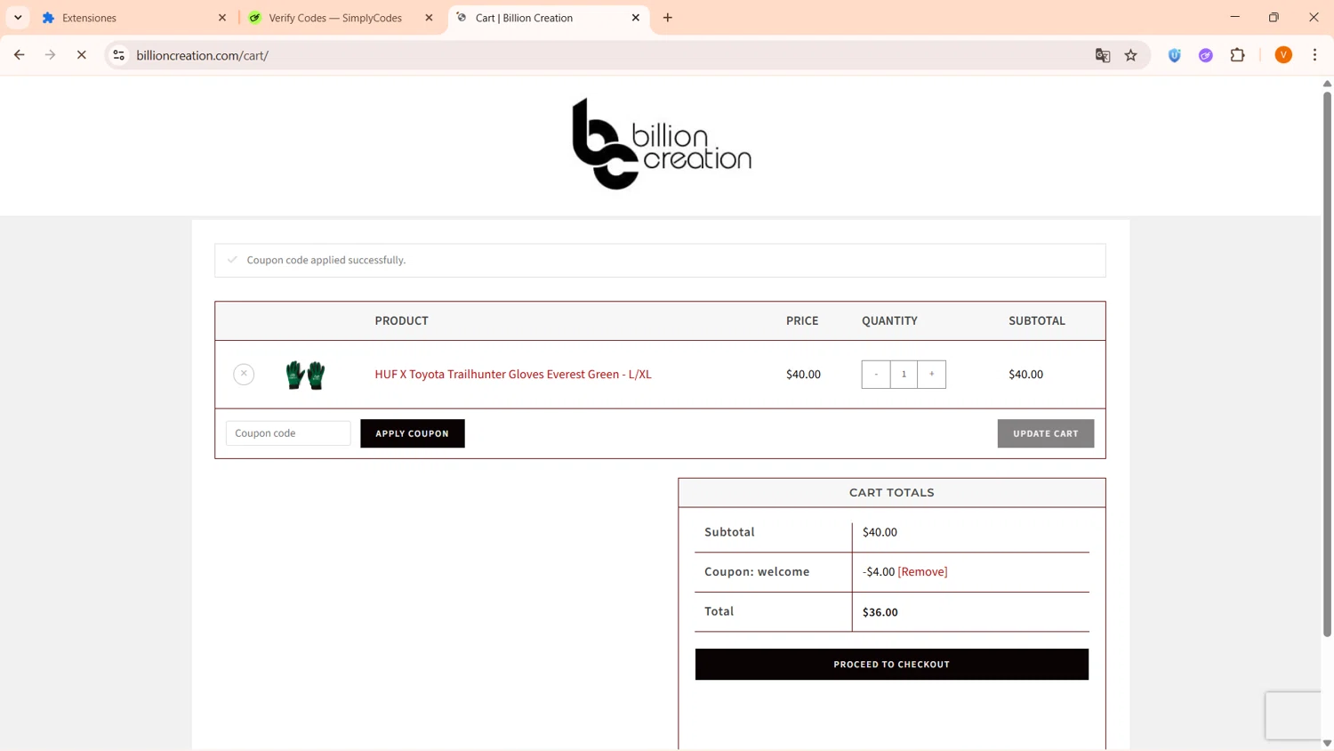Click the scrollbar down arrow
Image resolution: width=1334 pixels, height=751 pixels.
point(1327,743)
